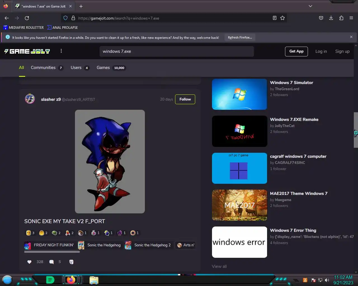
Task: Open post comments bubble icon
Action: tap(51, 262)
